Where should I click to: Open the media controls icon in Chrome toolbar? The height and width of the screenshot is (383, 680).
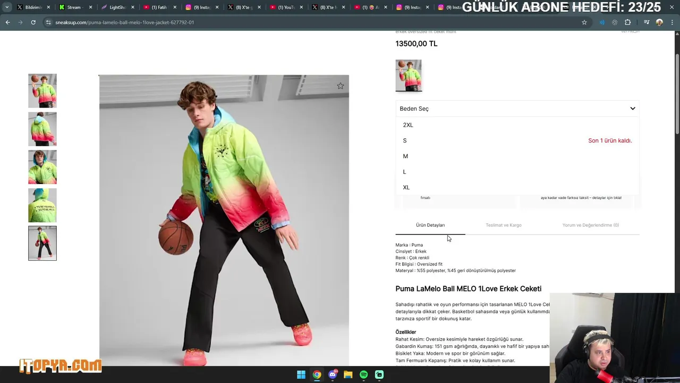tap(647, 22)
